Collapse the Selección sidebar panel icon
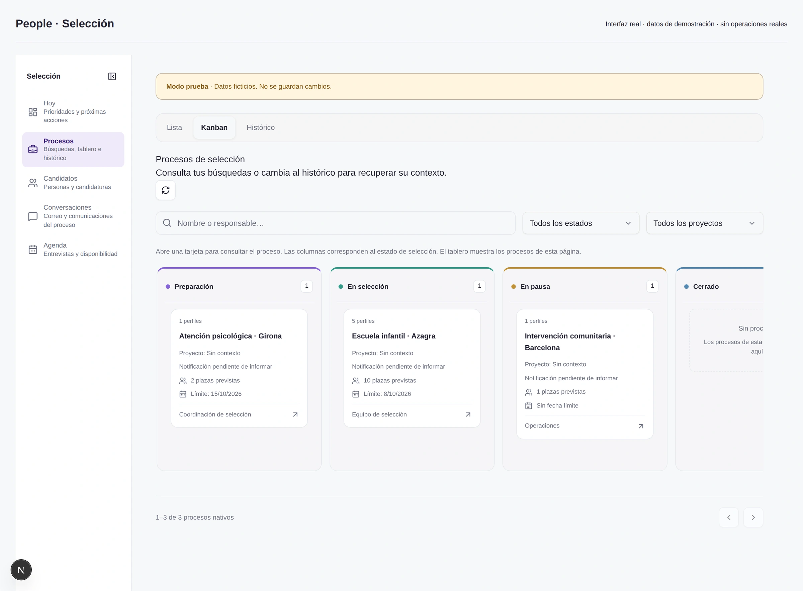 tap(112, 76)
